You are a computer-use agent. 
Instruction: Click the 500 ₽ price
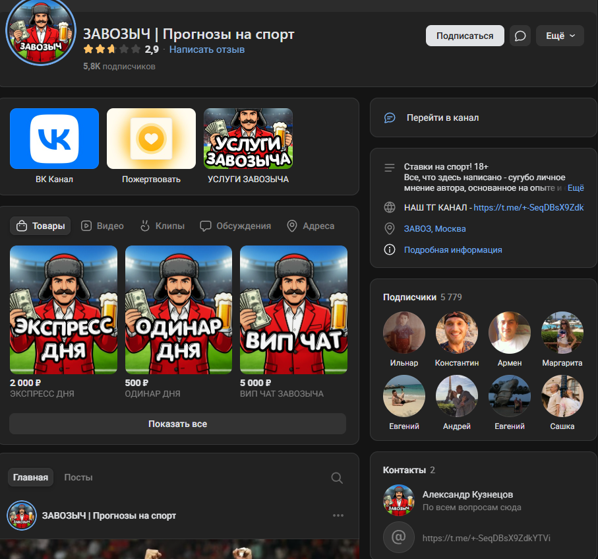(x=136, y=383)
